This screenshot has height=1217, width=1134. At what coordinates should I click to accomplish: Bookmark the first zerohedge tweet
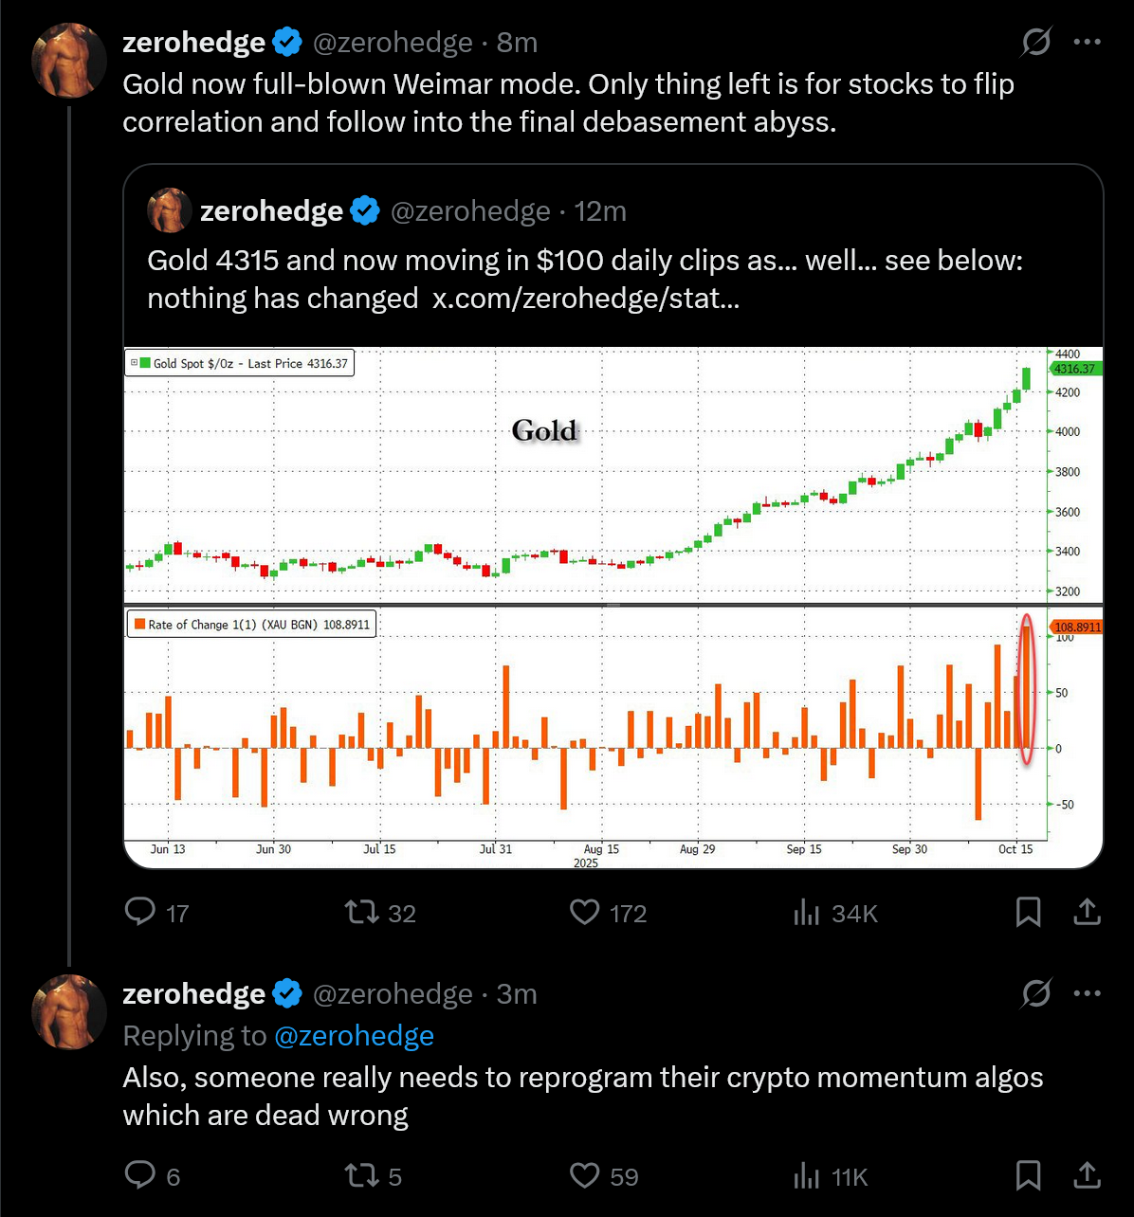click(1028, 912)
